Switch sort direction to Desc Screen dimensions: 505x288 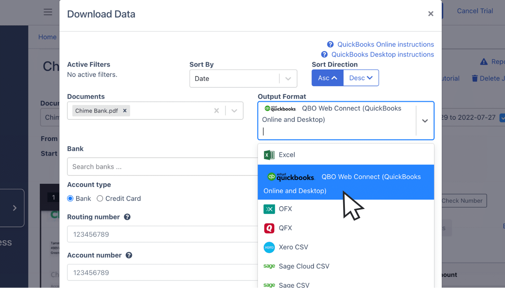tap(361, 78)
